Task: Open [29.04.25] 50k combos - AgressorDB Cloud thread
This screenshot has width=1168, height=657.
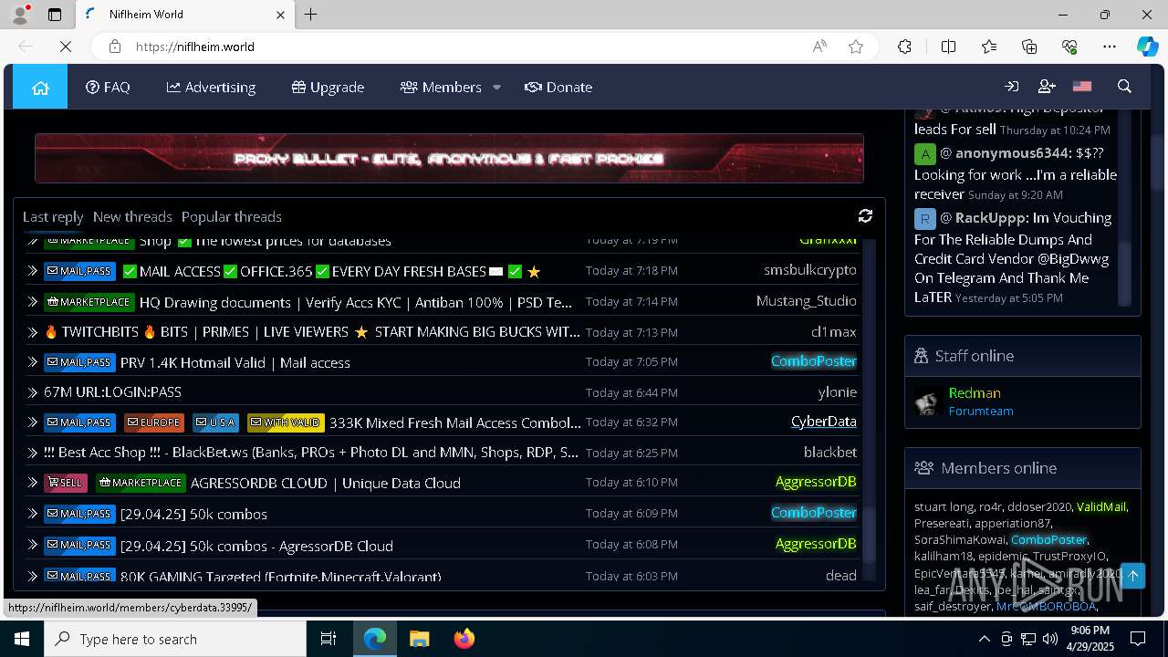Action: tap(256, 546)
